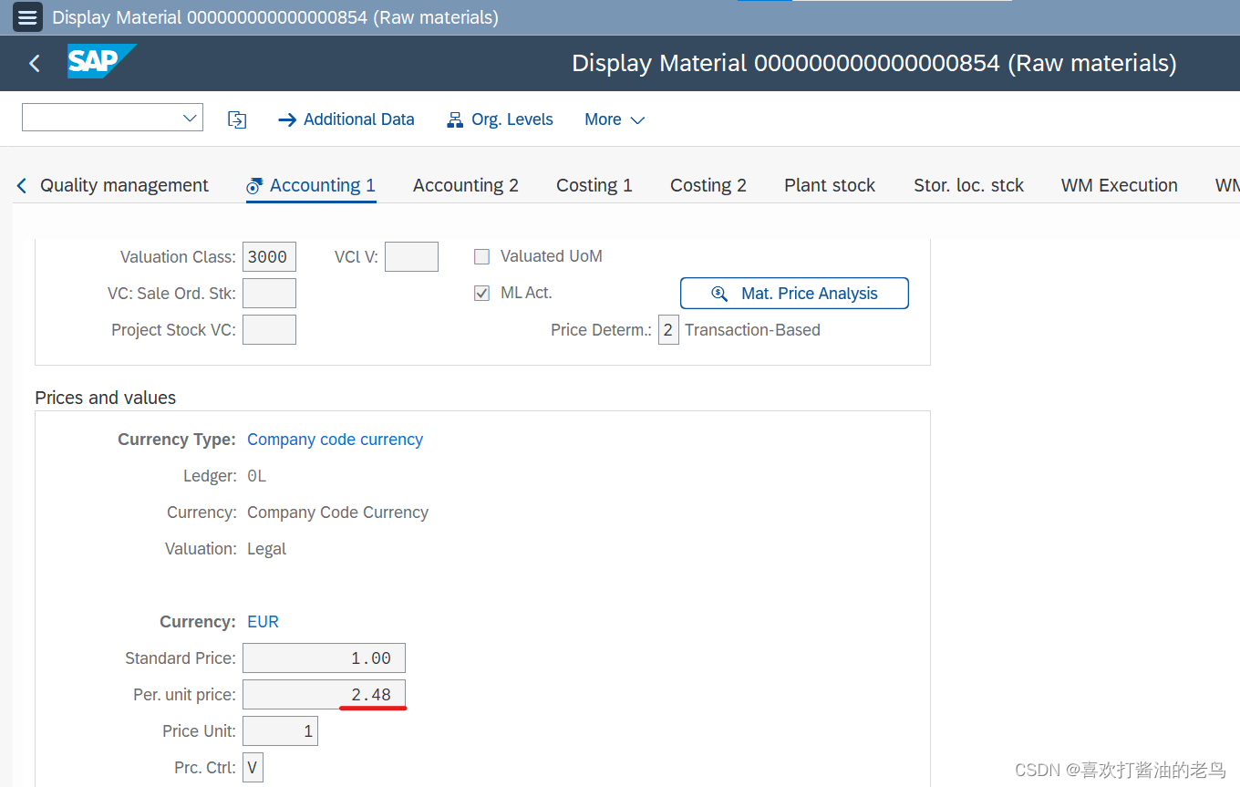Screen dimensions: 1240x787
Task: Click the Project Stock VC field
Action: (x=269, y=329)
